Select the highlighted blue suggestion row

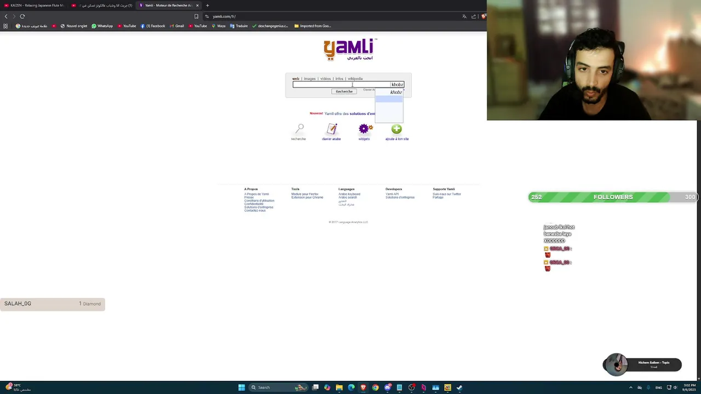389,99
